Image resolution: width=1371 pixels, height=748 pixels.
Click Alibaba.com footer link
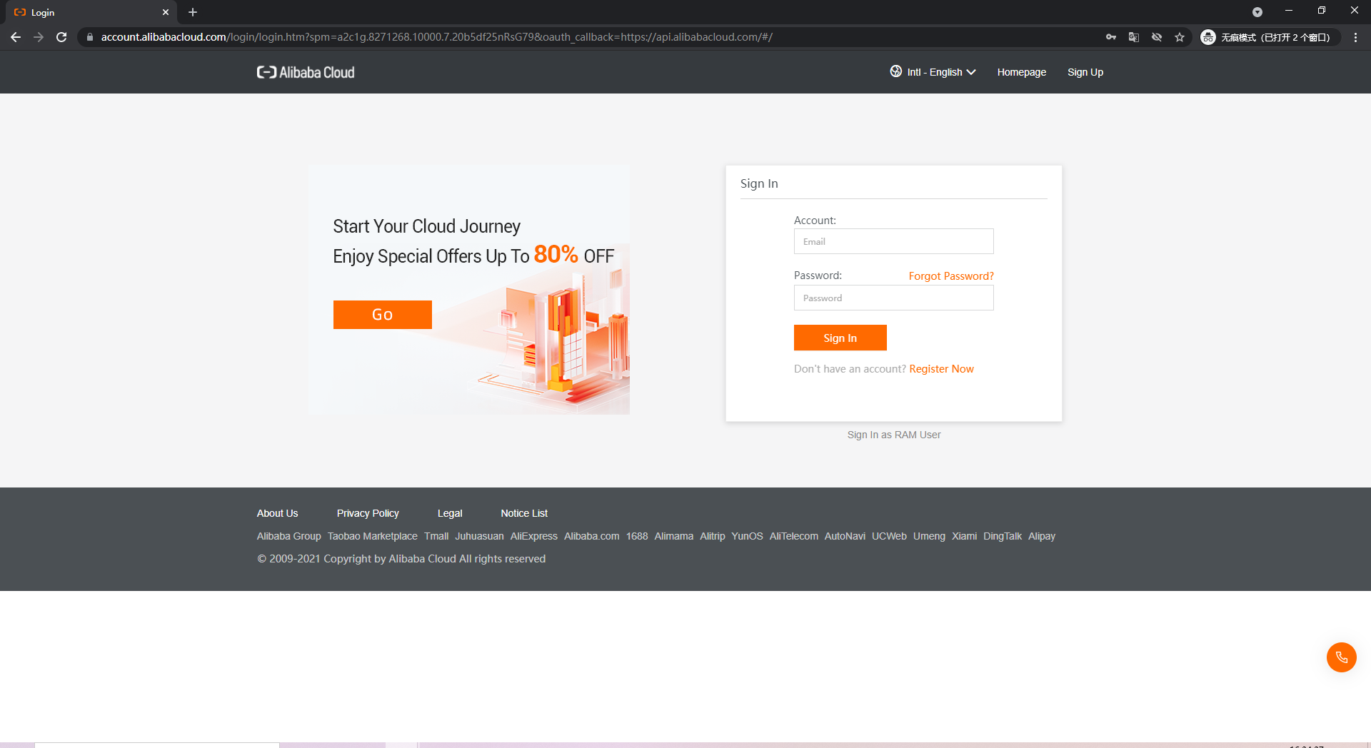[x=591, y=536]
